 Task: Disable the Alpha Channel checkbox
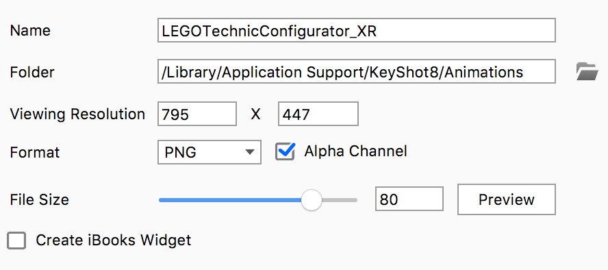click(285, 151)
